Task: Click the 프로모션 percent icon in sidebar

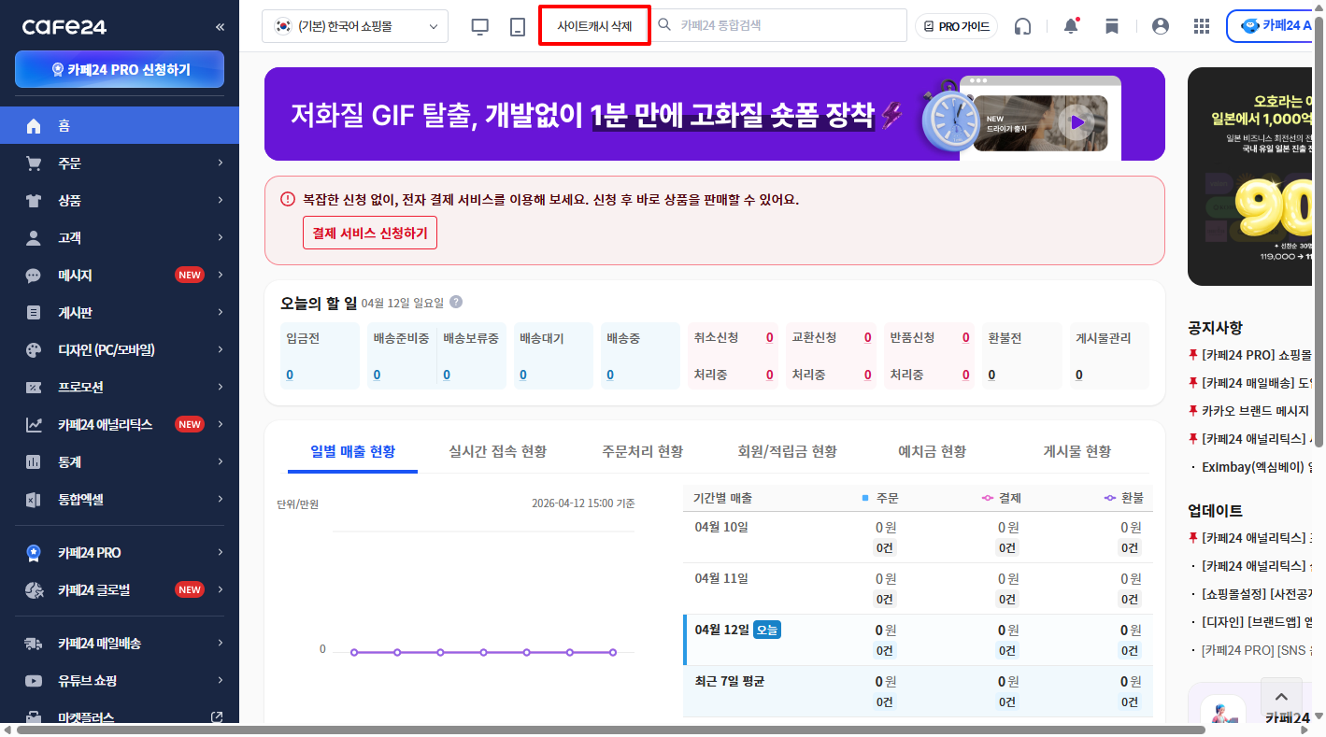Action: click(34, 388)
